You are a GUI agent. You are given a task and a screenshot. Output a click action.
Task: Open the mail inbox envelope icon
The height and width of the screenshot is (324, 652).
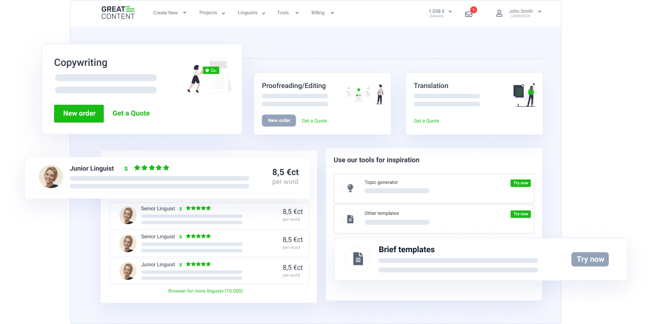point(469,14)
